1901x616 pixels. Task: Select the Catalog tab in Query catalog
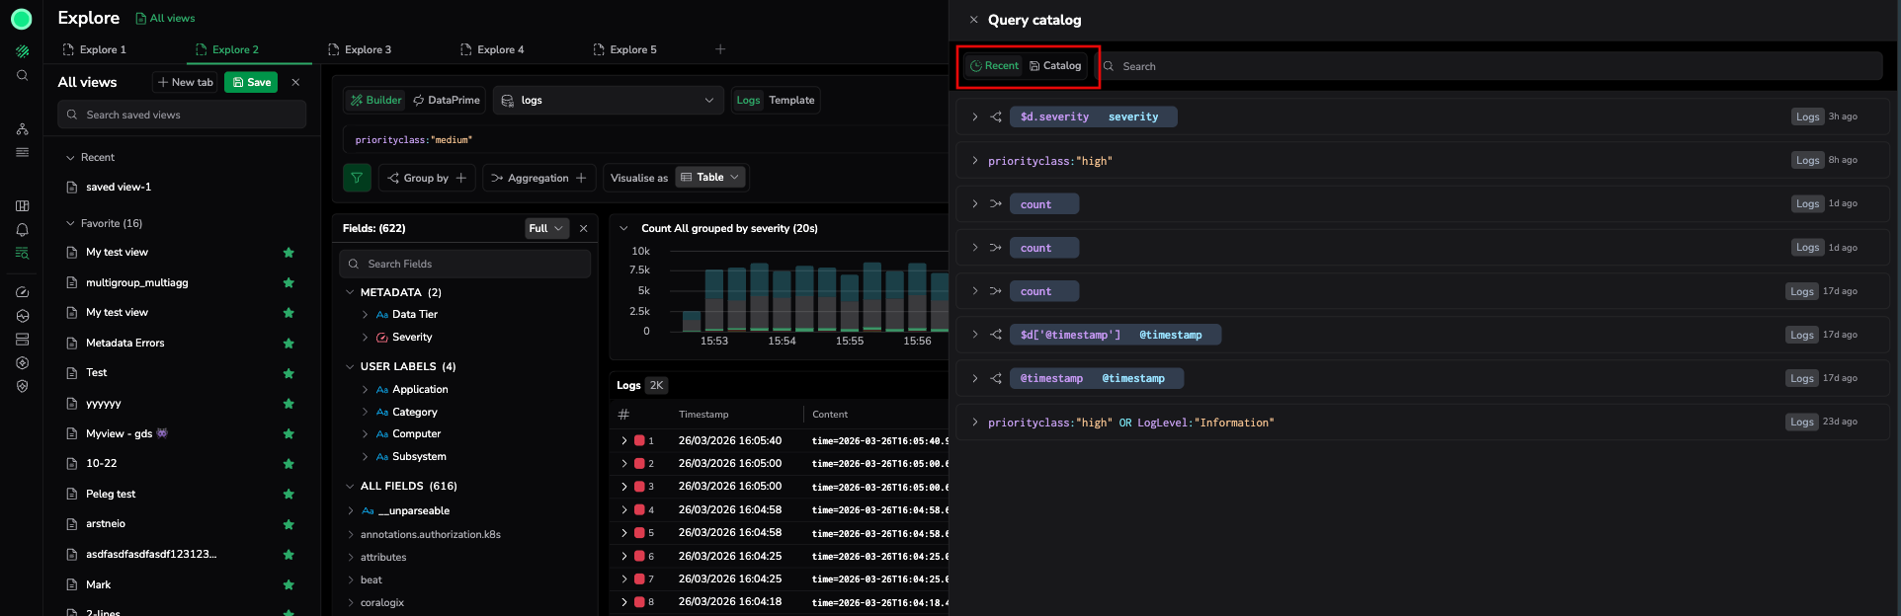click(x=1055, y=66)
